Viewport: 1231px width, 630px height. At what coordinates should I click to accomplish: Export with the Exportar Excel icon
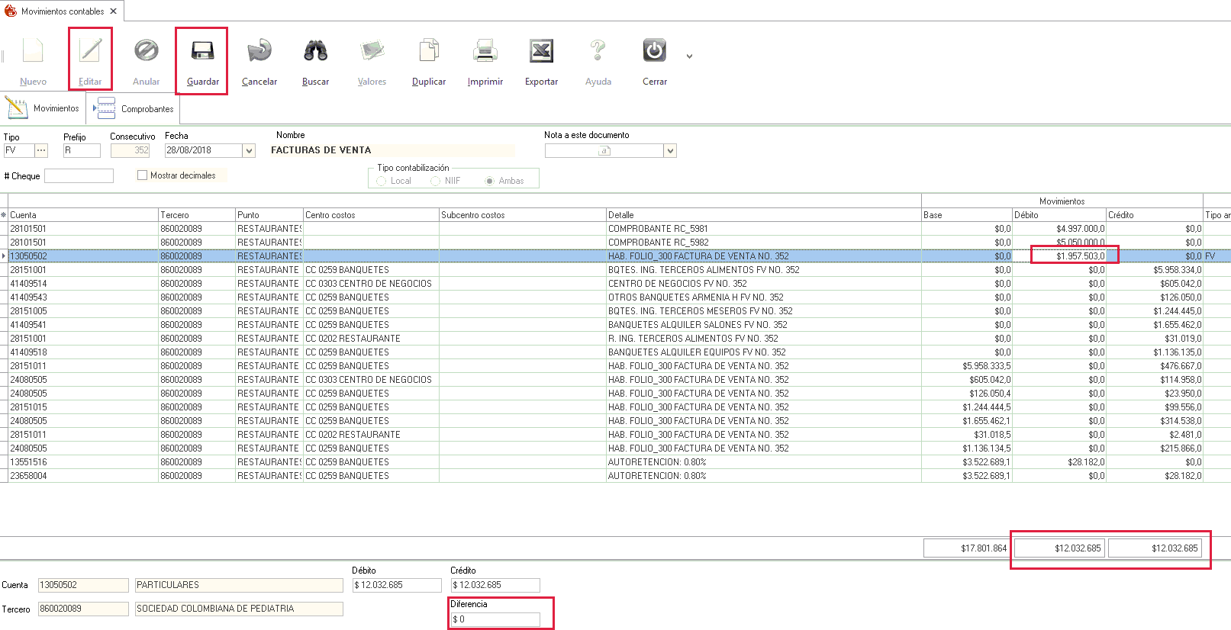[x=541, y=51]
